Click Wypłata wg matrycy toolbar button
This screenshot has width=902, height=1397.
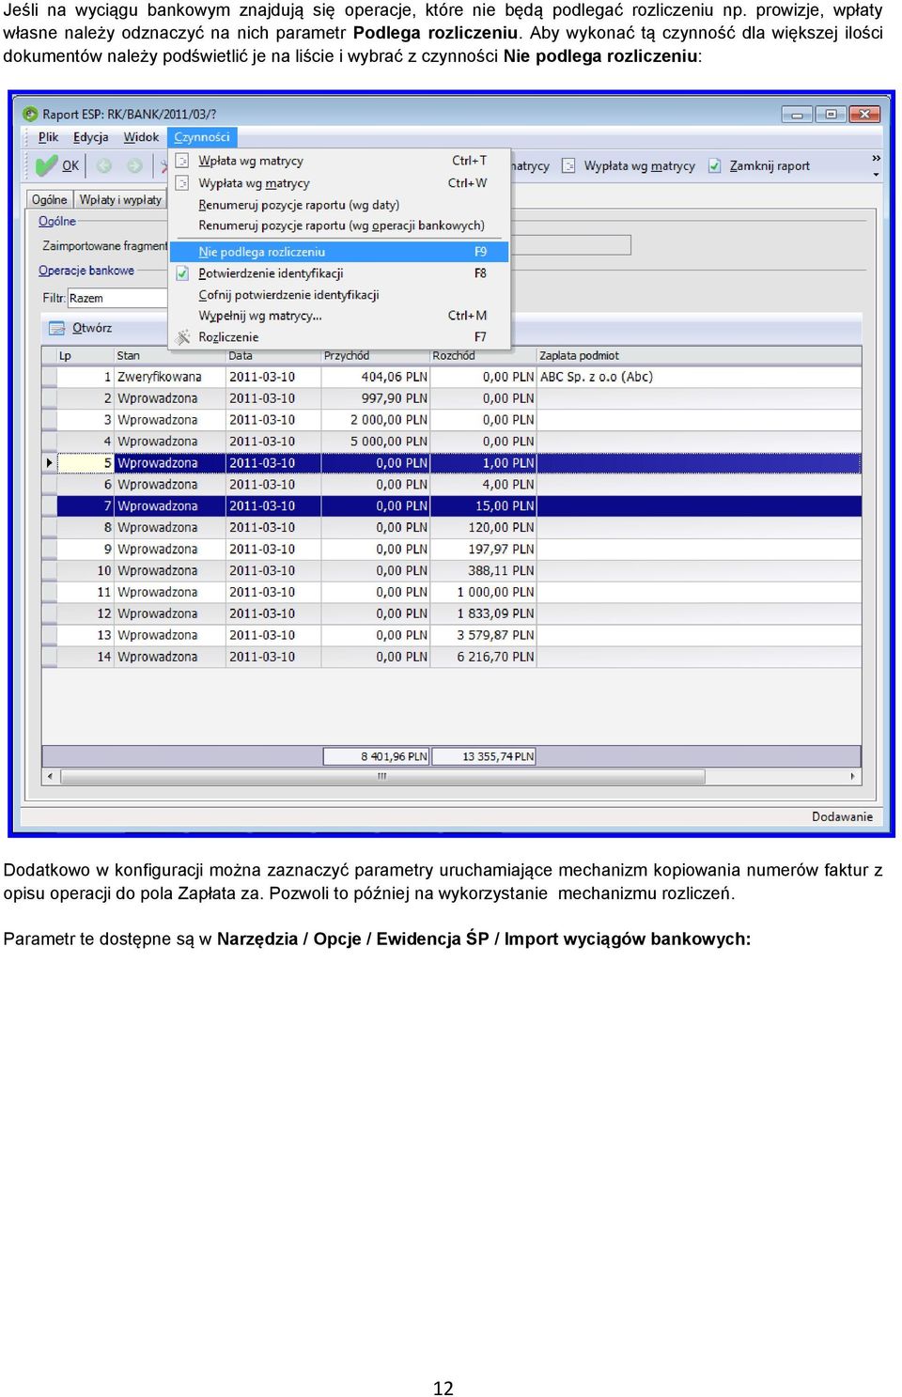pyautogui.click(x=629, y=166)
